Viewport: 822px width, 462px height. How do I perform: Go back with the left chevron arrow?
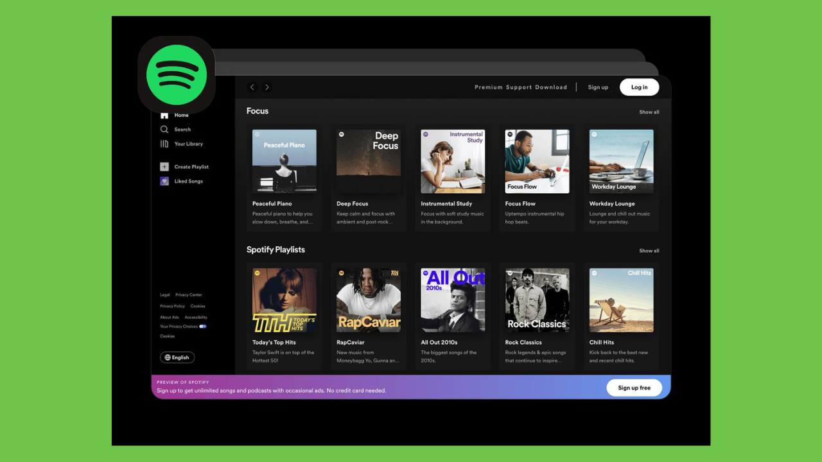252,87
